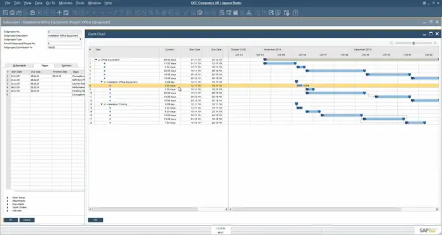Click the Subproject Description field
This screenshot has height=235, width=442.
pos(64,35)
